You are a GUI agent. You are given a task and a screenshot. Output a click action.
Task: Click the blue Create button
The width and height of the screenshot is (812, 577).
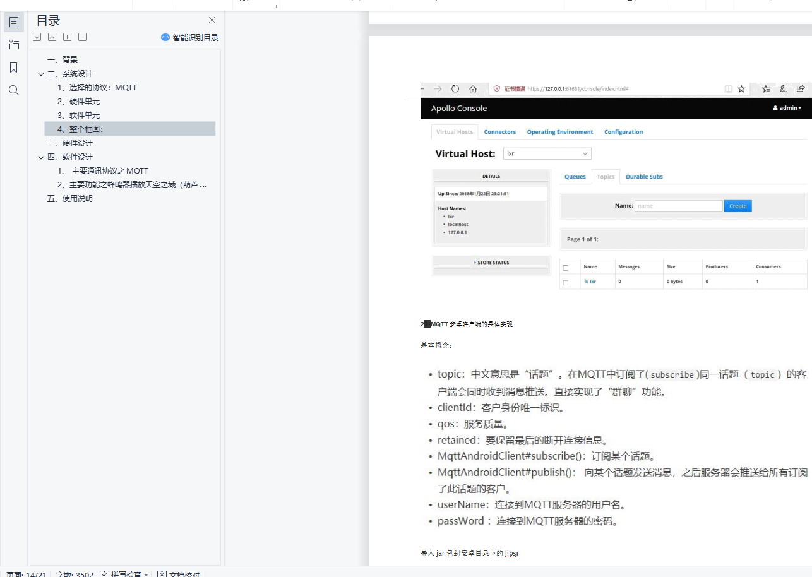737,206
